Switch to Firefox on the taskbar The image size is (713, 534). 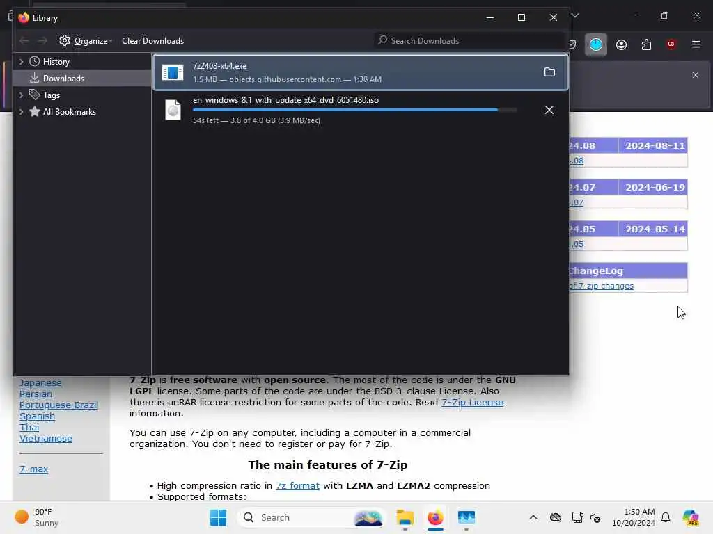pyautogui.click(x=436, y=517)
